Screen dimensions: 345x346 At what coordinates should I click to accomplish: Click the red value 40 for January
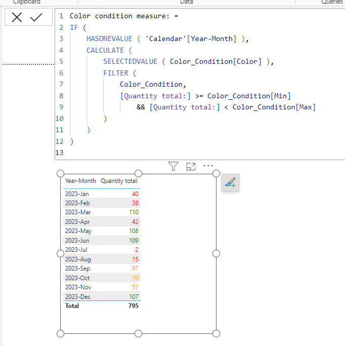click(135, 194)
